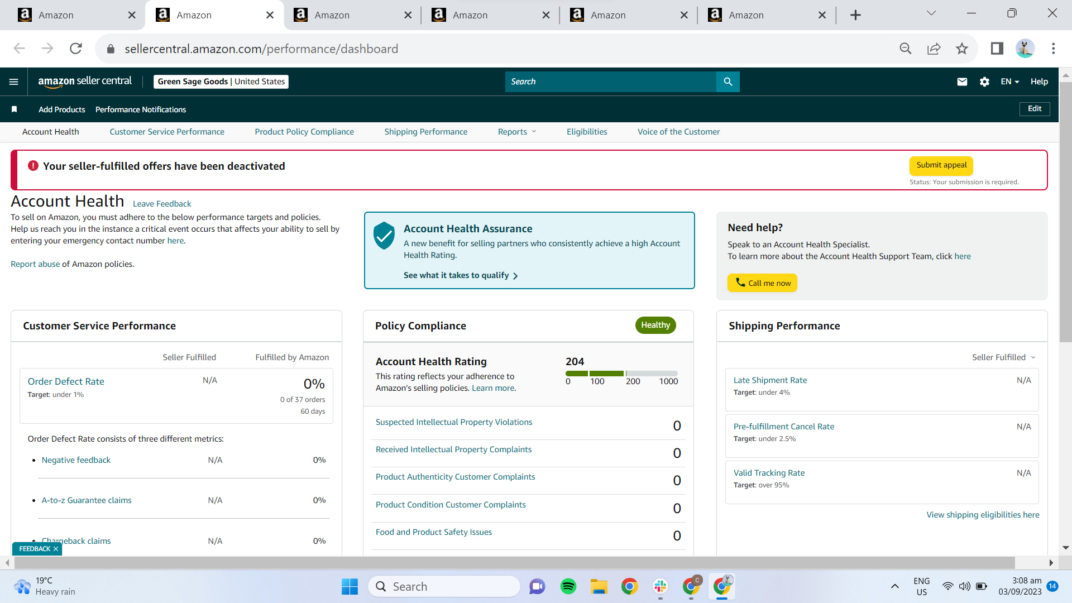The image size is (1072, 603).
Task: Show hidden icons in the system tray
Action: point(895,586)
